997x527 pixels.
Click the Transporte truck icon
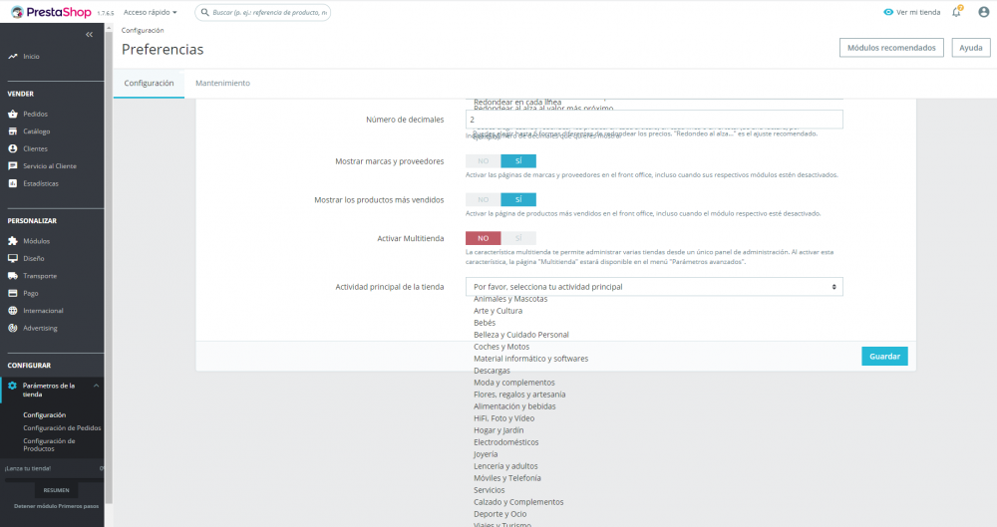point(13,276)
